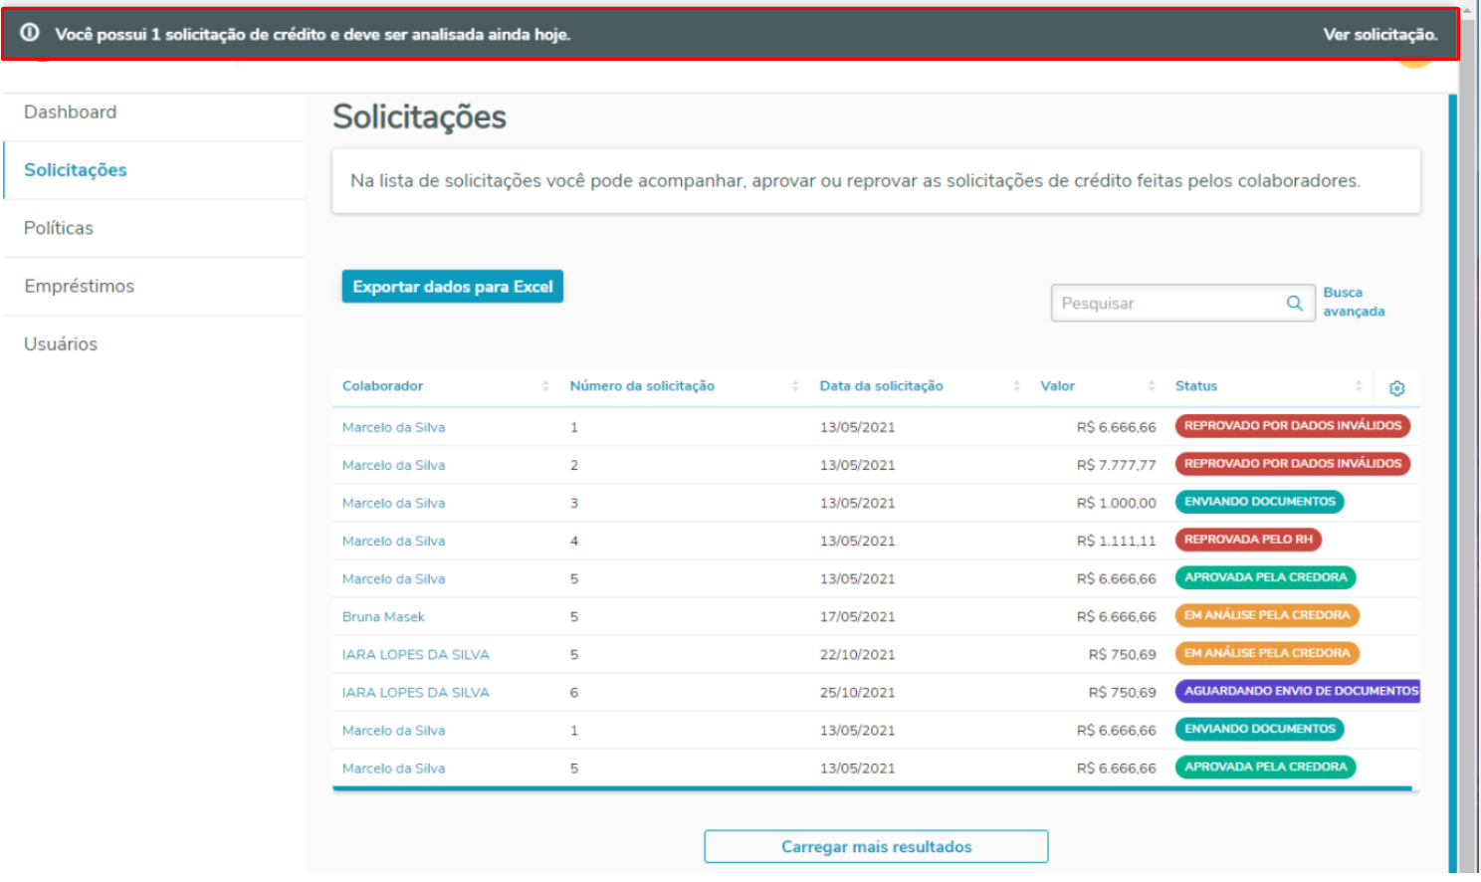This screenshot has height=882, width=1481.
Task: Sort by Status using its sort arrows
Action: (1359, 386)
